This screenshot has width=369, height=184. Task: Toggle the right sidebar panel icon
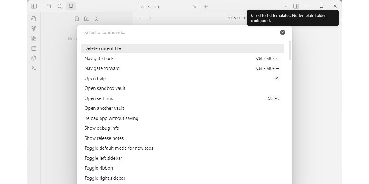(296, 6)
